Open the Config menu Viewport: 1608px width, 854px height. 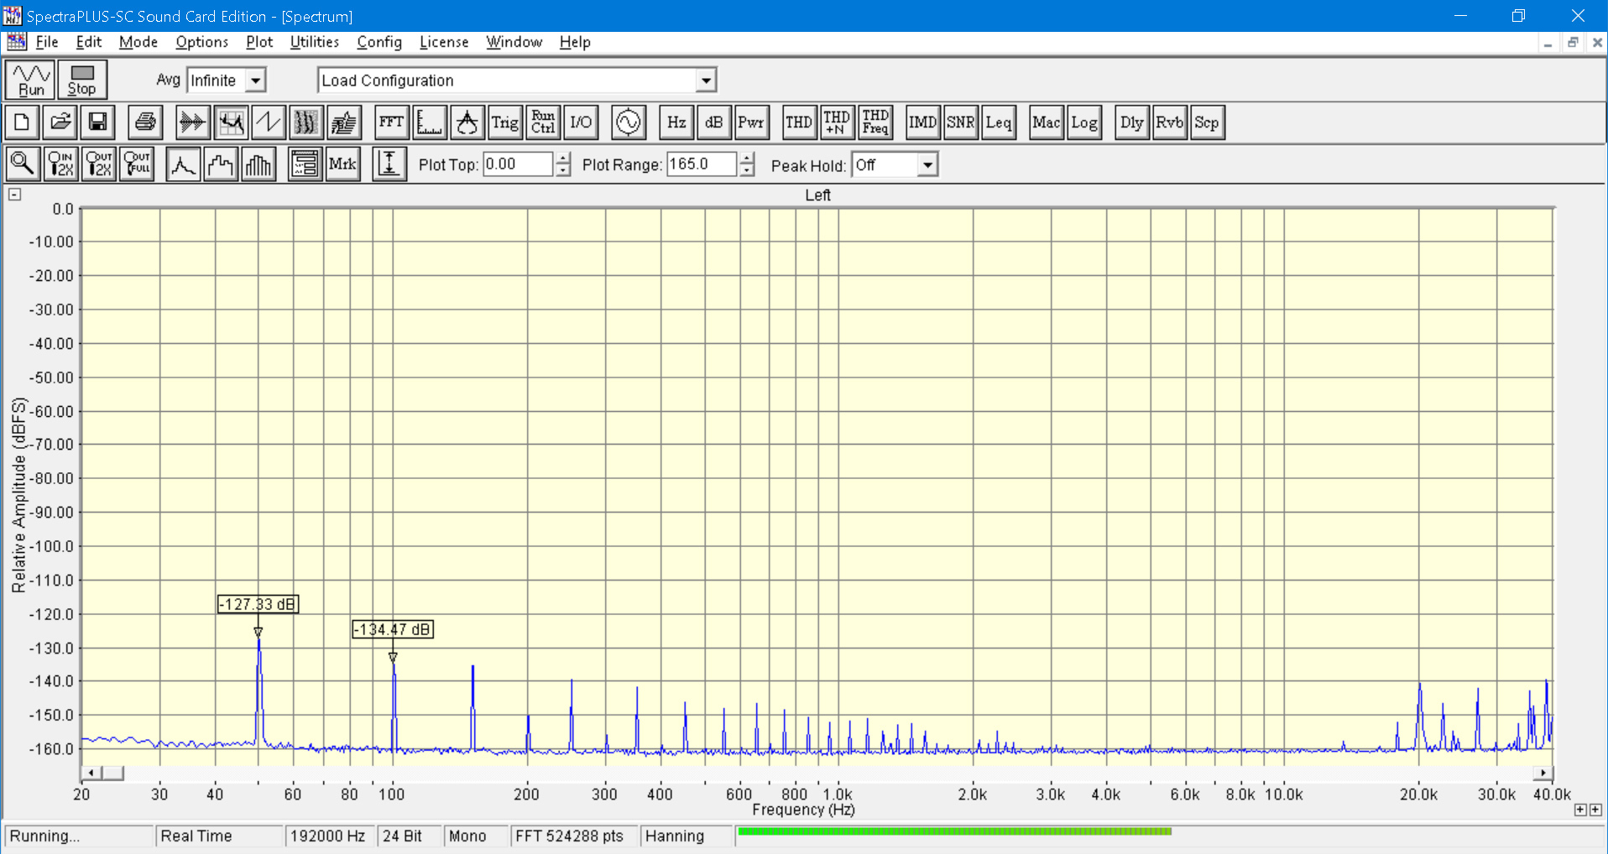(x=379, y=42)
